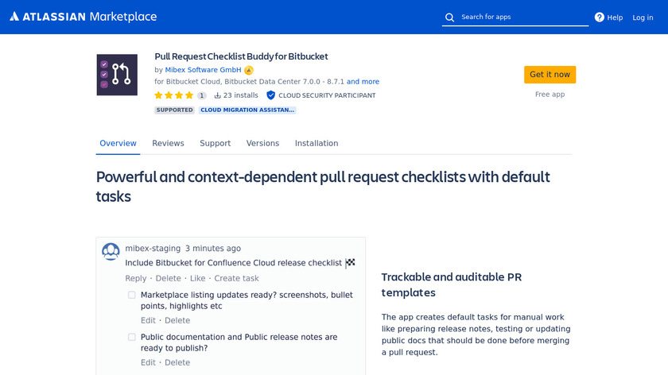
Task: Click the Cloud Migration Assistance badge
Action: pos(247,110)
